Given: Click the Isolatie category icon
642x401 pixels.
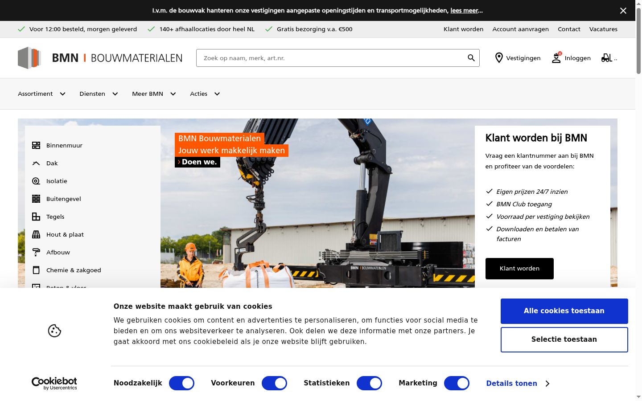Looking at the screenshot, I should (36, 181).
